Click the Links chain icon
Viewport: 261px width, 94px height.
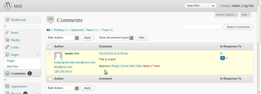[x=7, y=47]
